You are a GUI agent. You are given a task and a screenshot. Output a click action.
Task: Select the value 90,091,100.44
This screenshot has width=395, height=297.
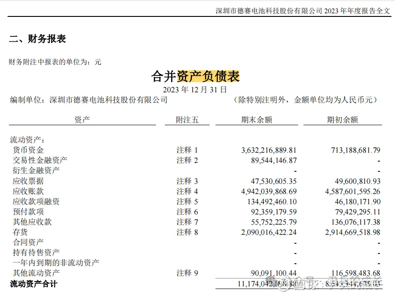[x=274, y=273]
